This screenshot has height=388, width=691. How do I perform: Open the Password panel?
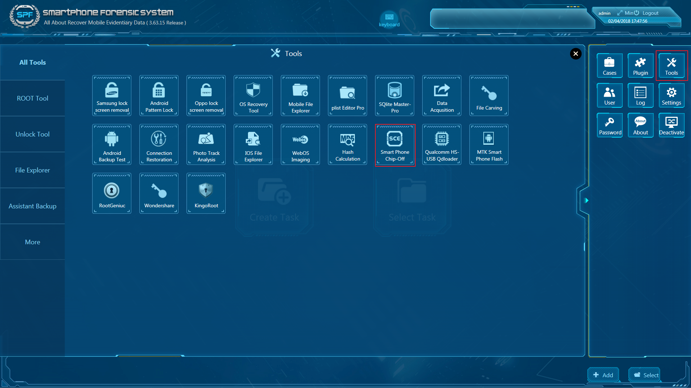pos(610,125)
